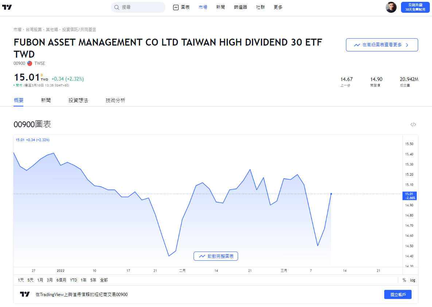Click the Taiwan flag TWSE icon
The height and width of the screenshot is (307, 432).
pos(30,63)
